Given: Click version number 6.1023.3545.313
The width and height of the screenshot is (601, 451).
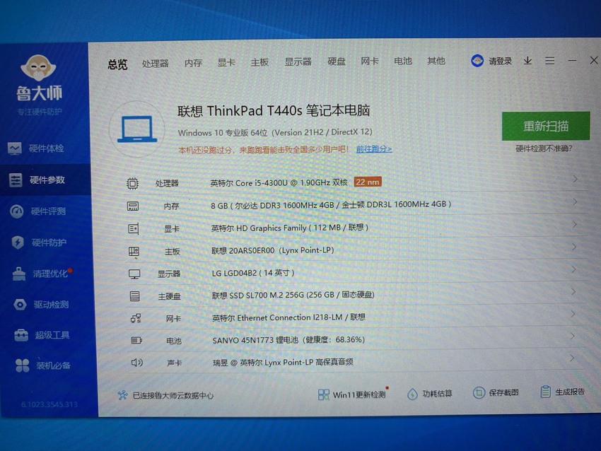Looking at the screenshot, I should pos(49,404).
